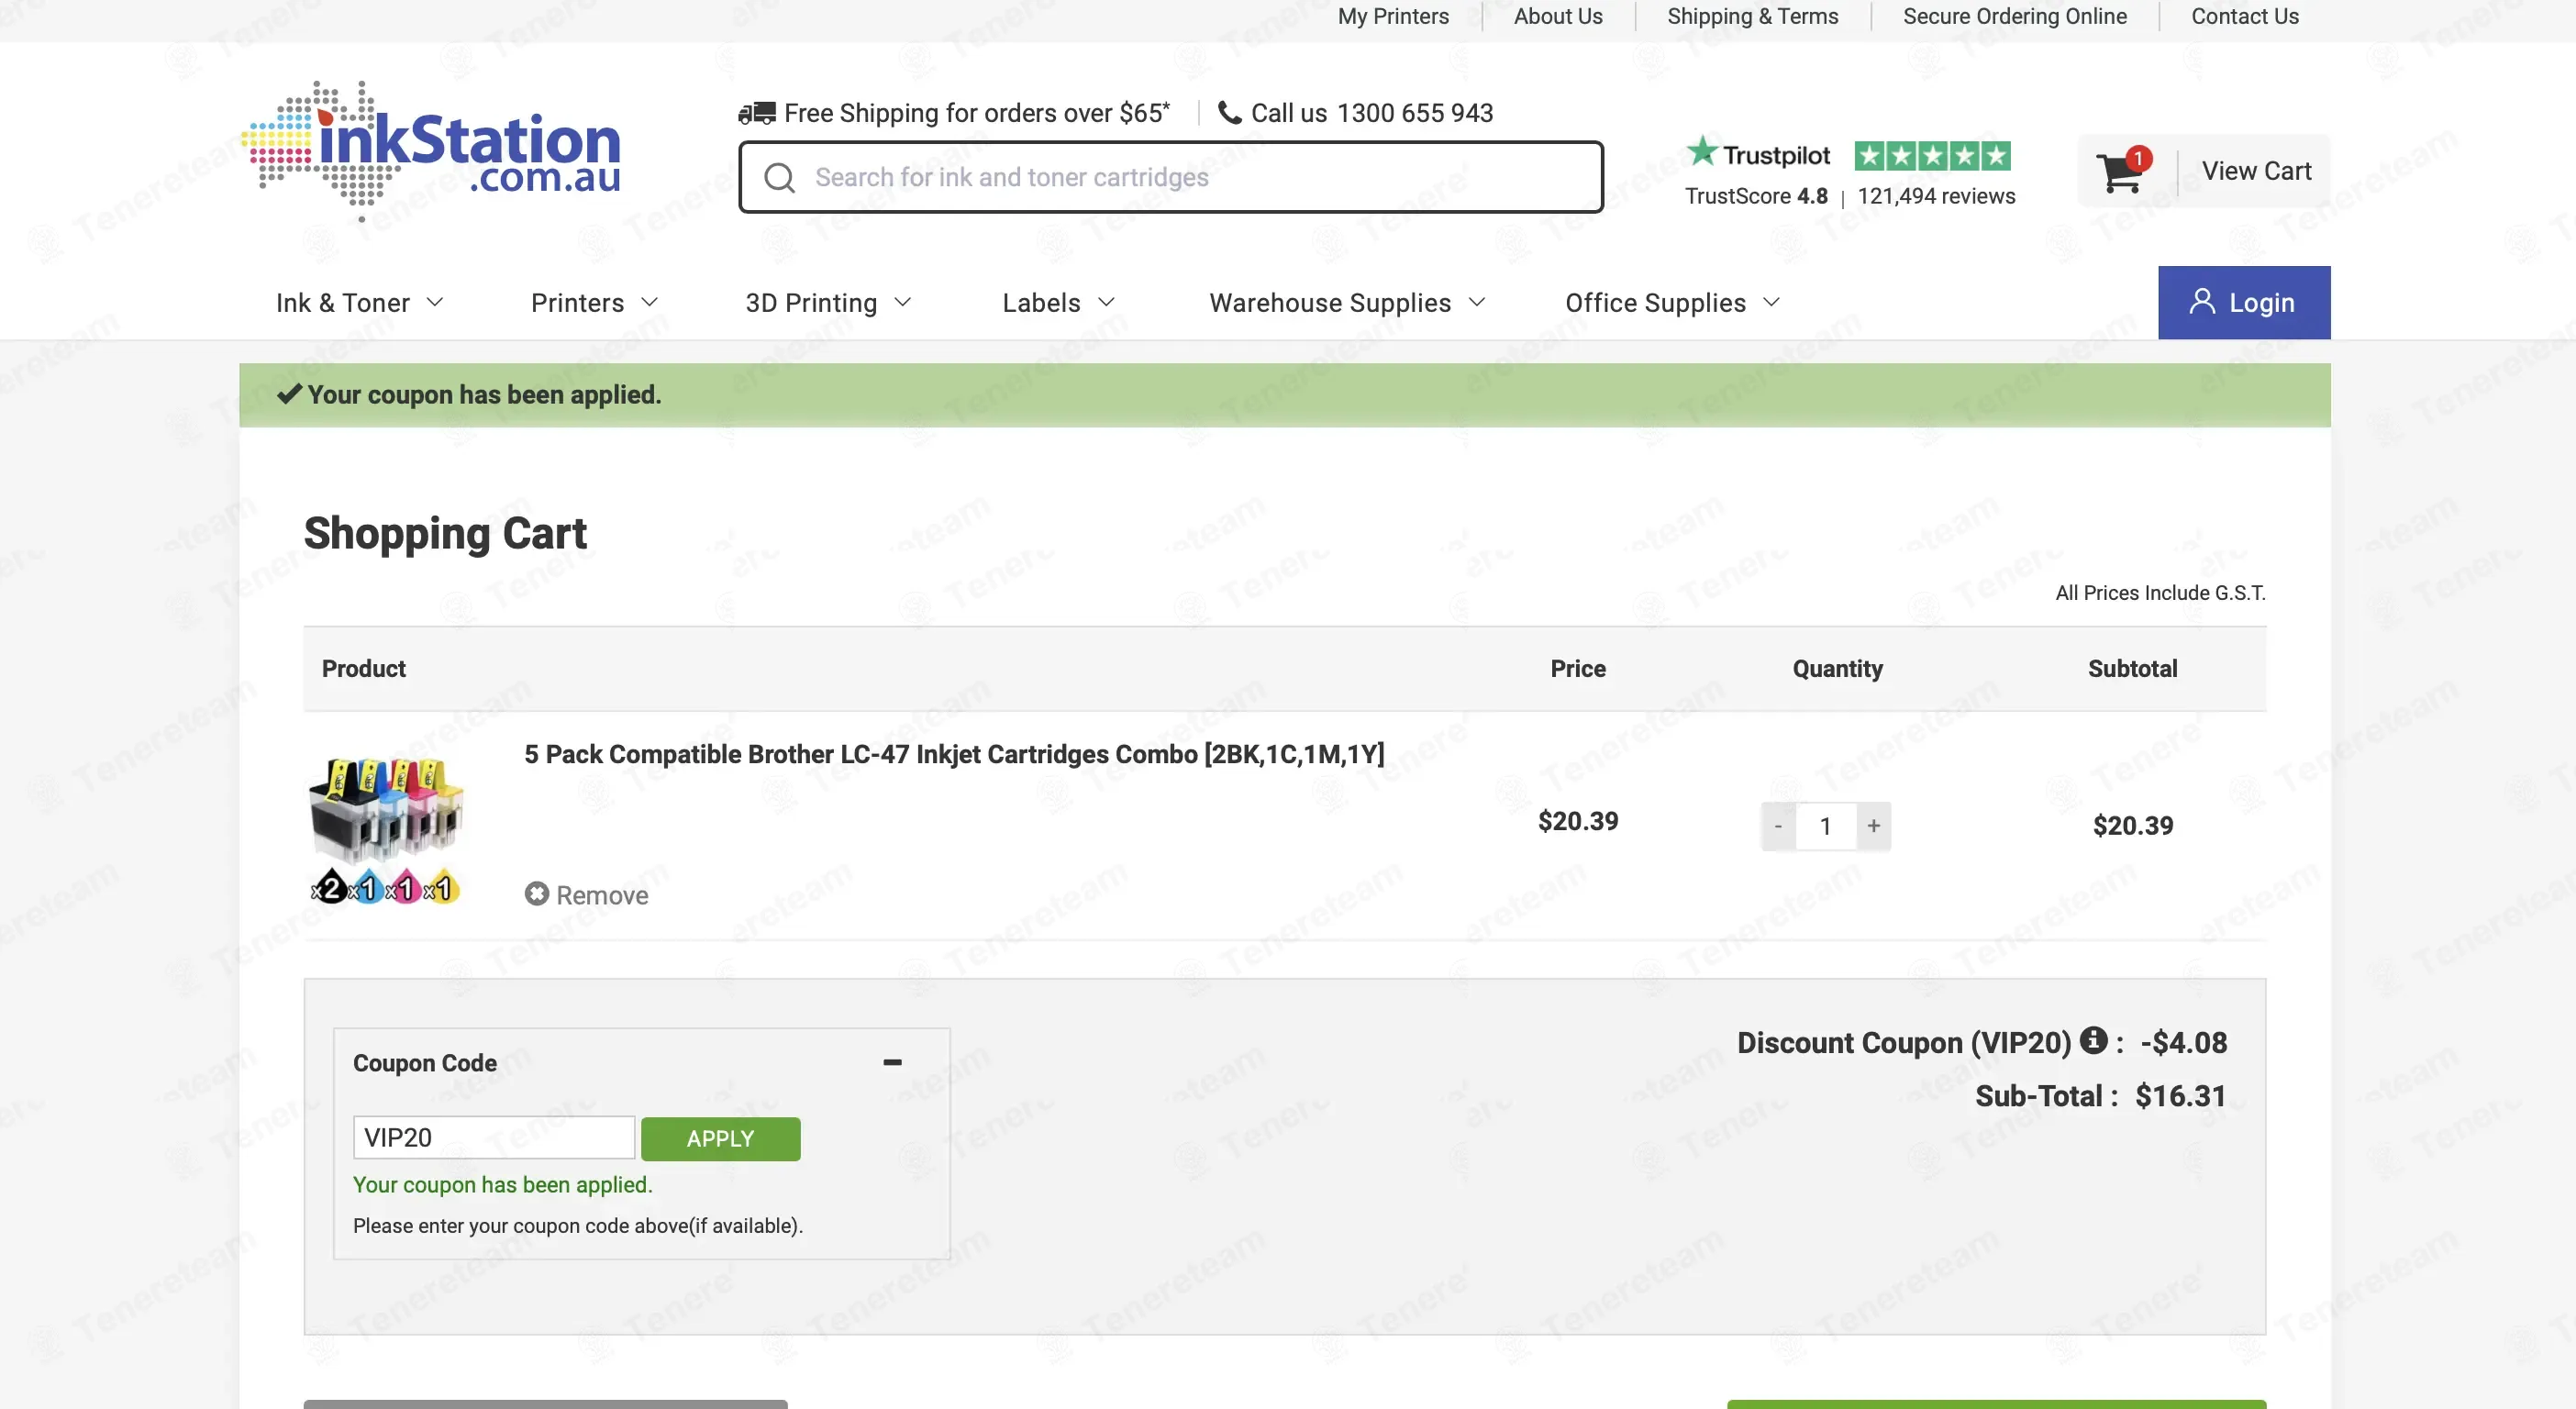
Task: Open the Brother LC-47 cartridges product link
Action: click(954, 754)
